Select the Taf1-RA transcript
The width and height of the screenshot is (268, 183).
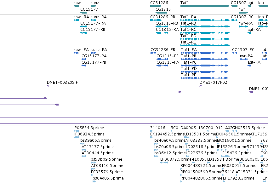tap(205, 20)
